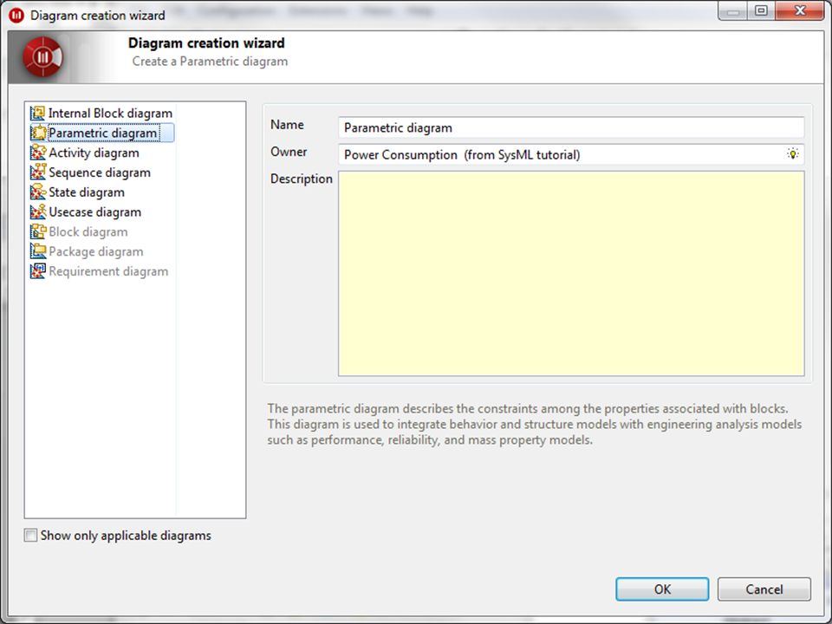
Task: Click the Parametric diagram icon
Action: [x=37, y=133]
